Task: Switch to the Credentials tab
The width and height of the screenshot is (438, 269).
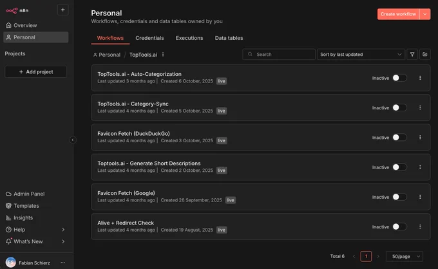Action: (x=149, y=38)
